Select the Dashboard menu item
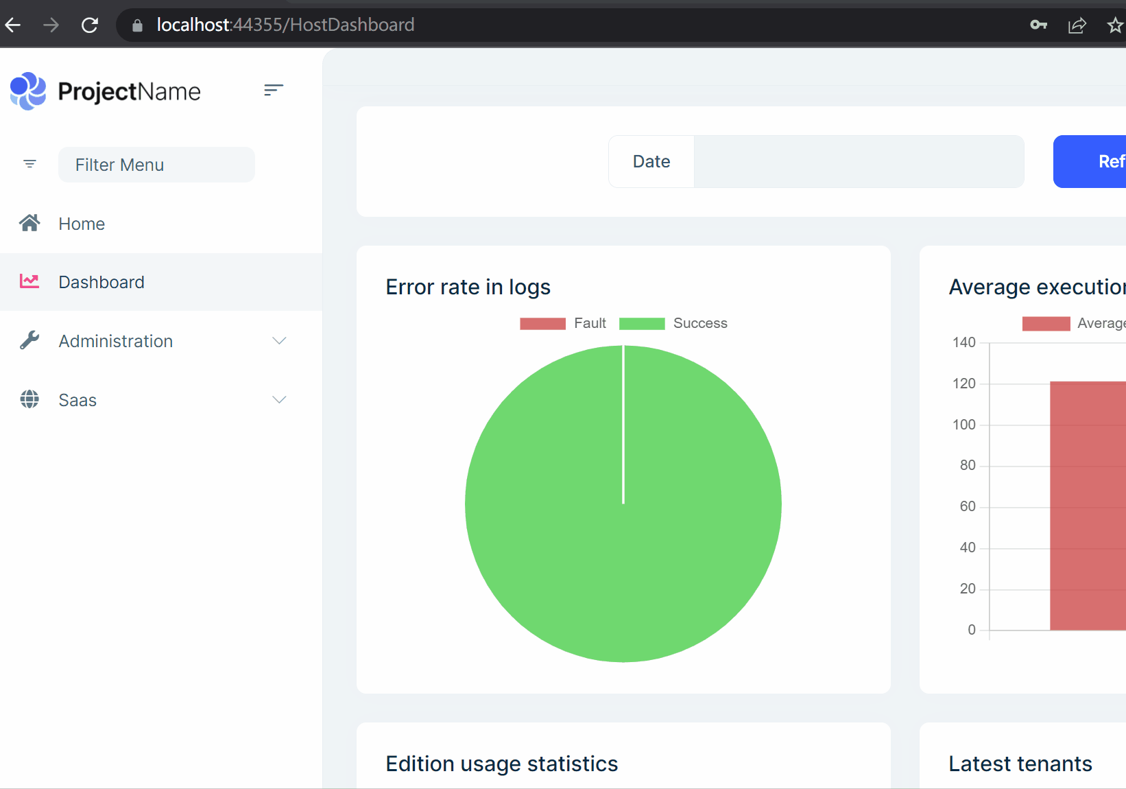 coord(161,282)
